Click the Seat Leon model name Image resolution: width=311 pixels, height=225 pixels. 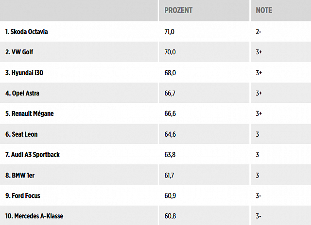[21, 134]
